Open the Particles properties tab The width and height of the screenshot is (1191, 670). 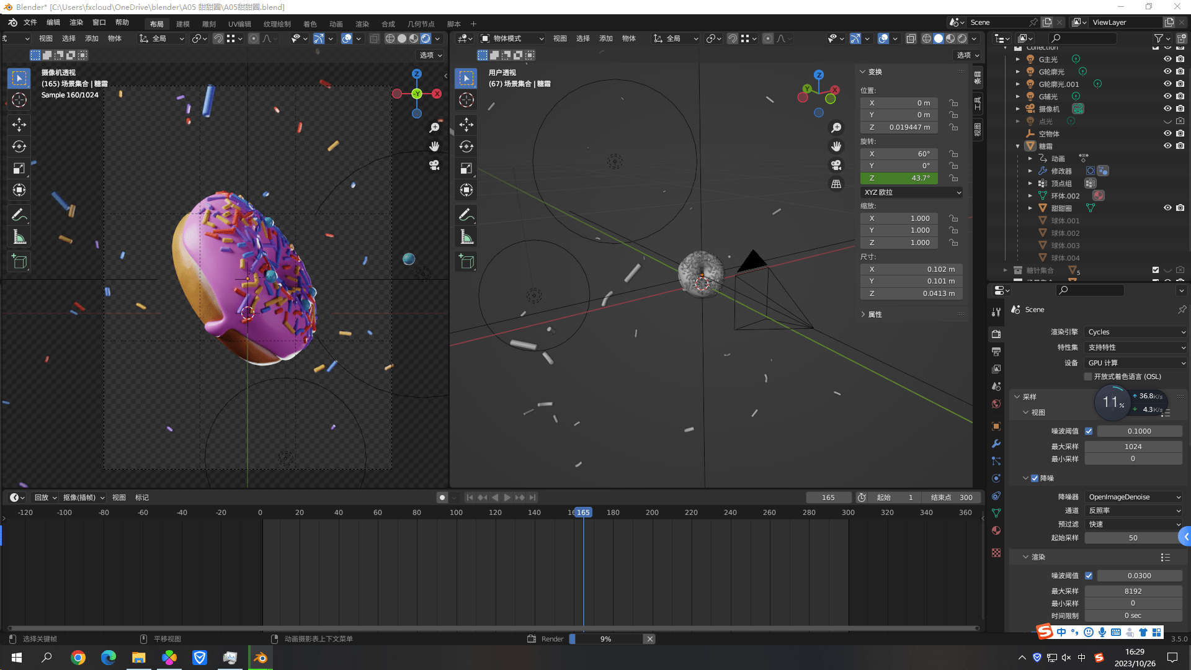click(996, 461)
